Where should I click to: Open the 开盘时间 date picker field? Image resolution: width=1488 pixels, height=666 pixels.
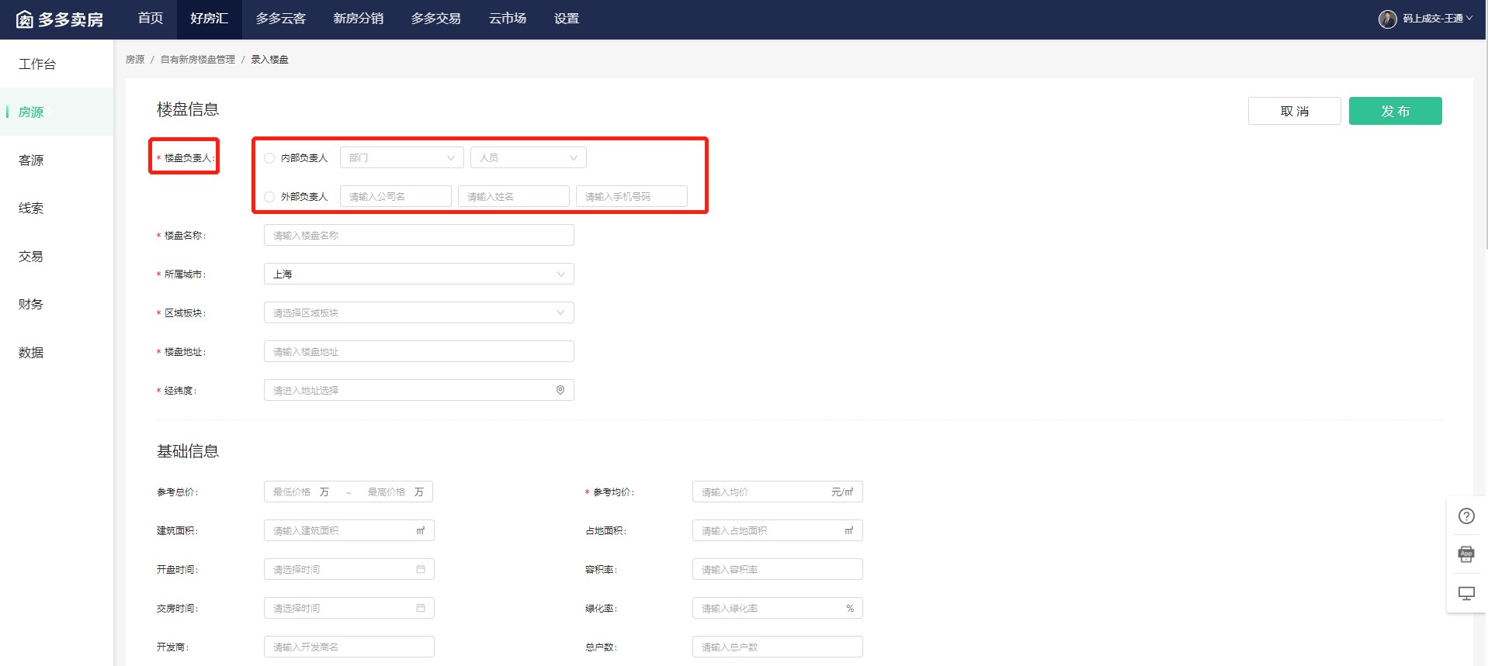349,569
